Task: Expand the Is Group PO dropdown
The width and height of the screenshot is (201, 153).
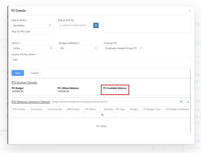Action: pos(124,48)
